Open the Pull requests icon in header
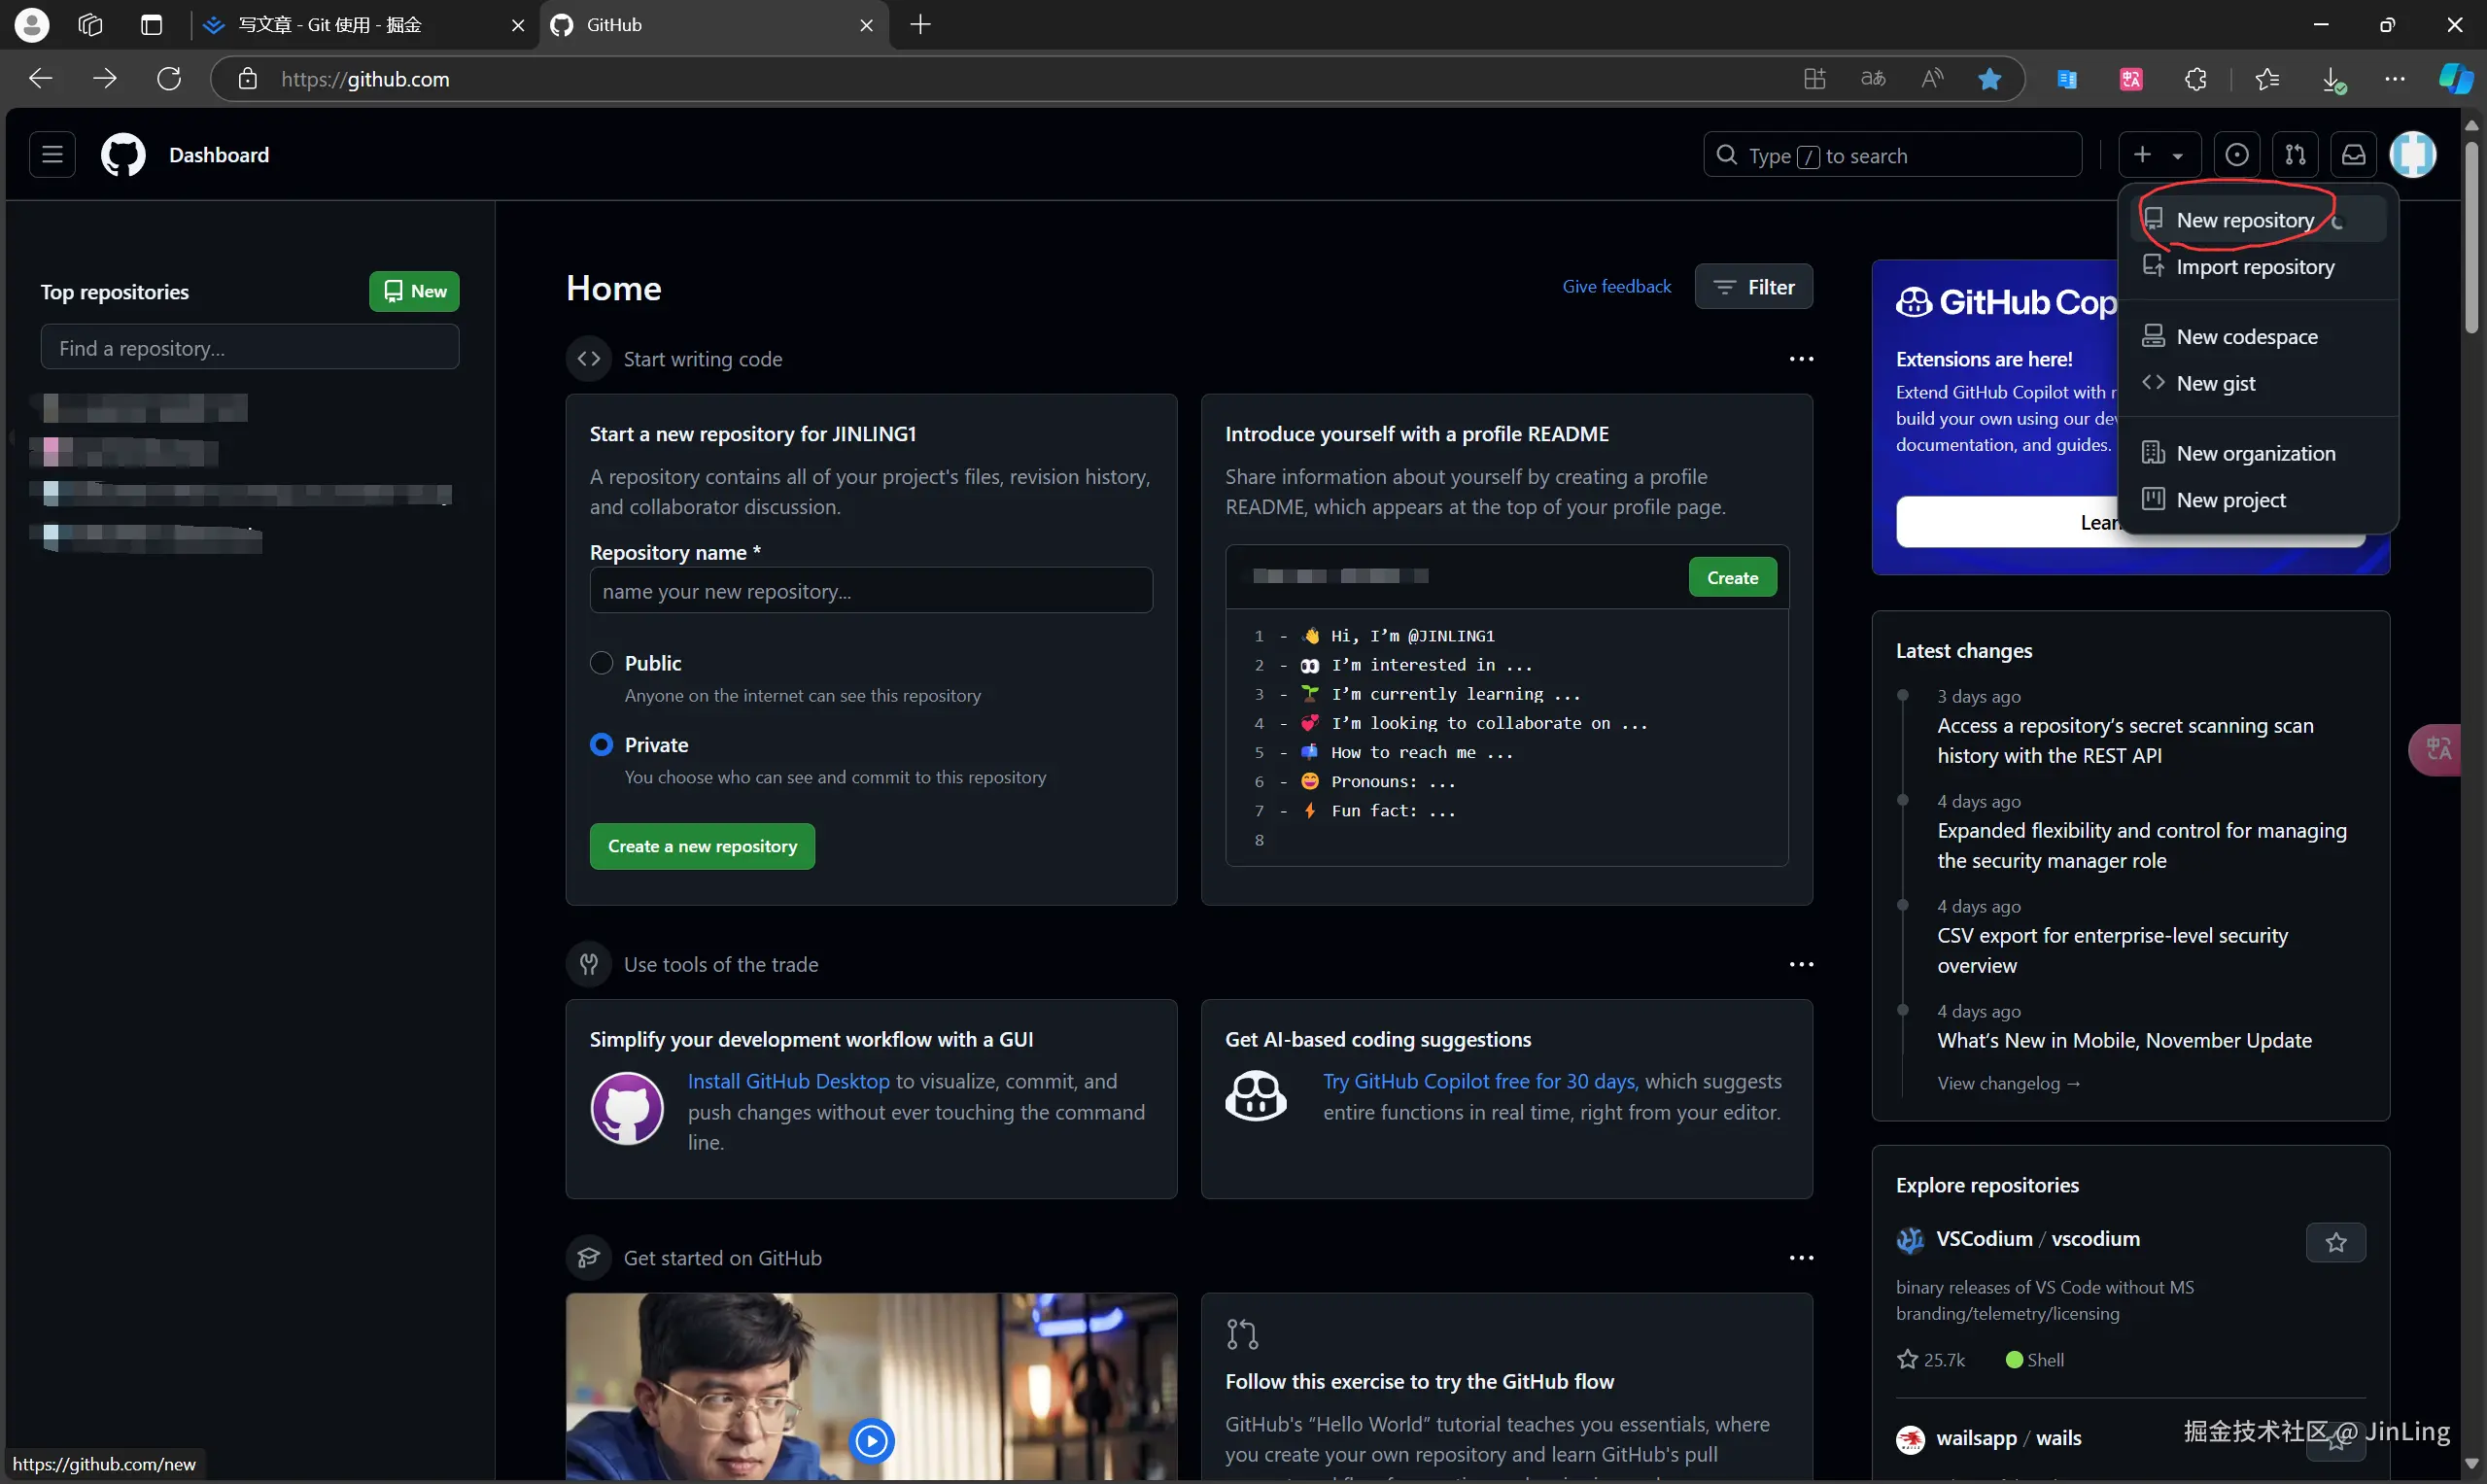This screenshot has width=2487, height=1484. click(2295, 155)
